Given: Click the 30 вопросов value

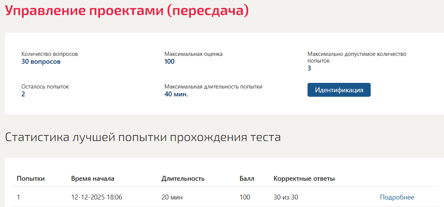Looking at the screenshot, I should pos(41,62).
